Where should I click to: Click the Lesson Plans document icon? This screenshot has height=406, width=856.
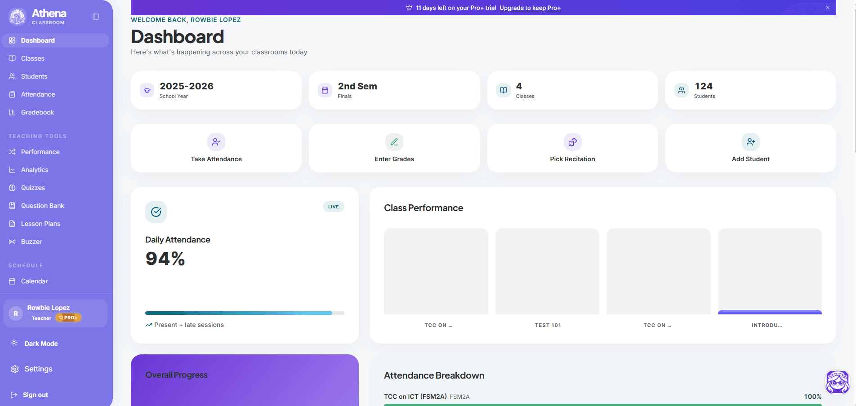pos(12,224)
